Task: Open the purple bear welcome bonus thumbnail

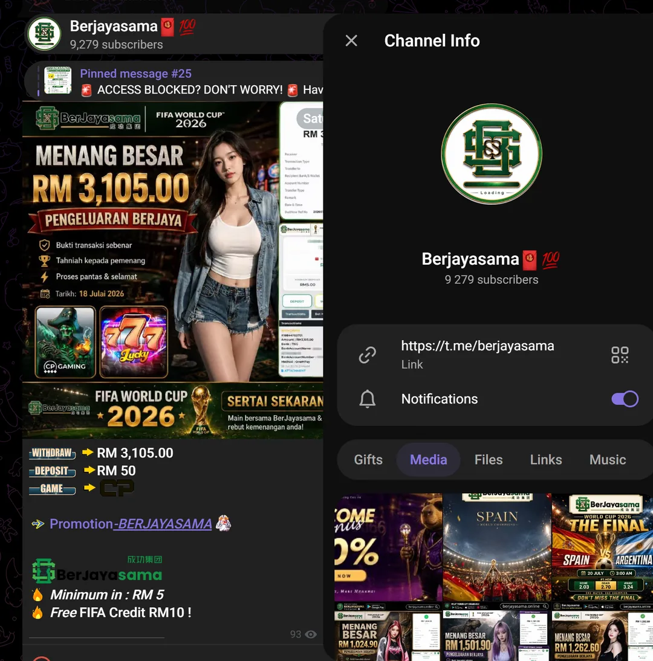Action: (x=388, y=547)
